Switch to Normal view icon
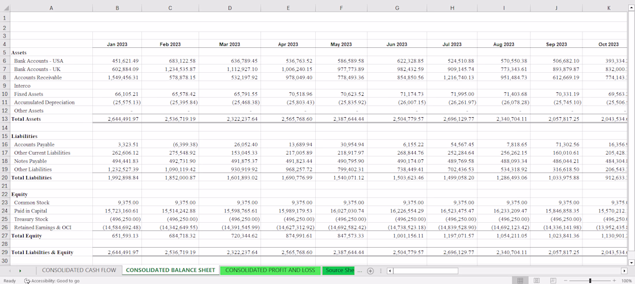This screenshot has height=284, width=635. pos(520,281)
